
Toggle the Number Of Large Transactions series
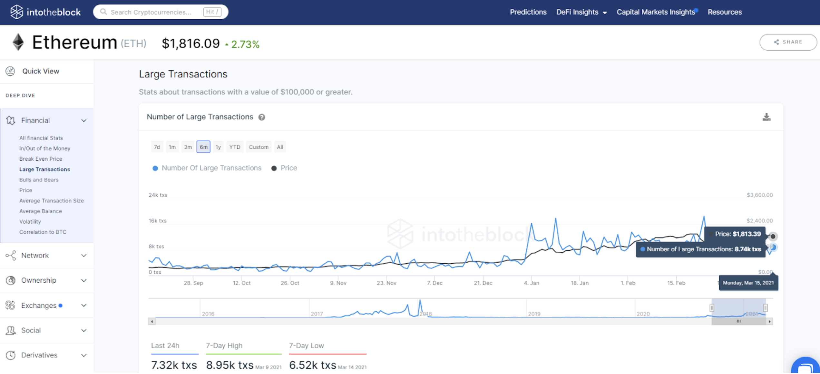pos(207,168)
